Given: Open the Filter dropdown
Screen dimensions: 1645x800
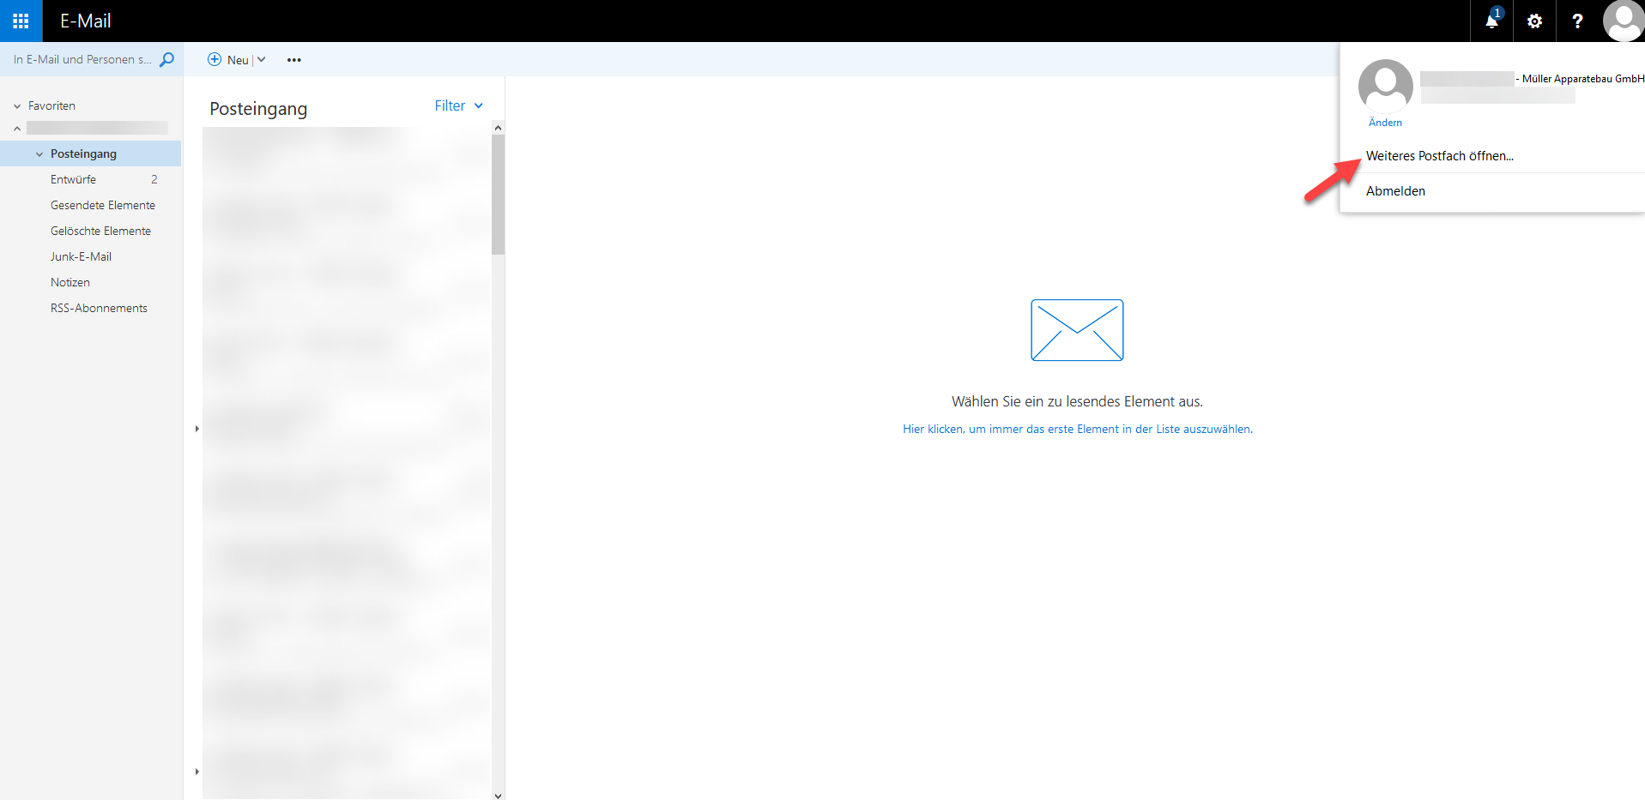Looking at the screenshot, I should tap(458, 105).
